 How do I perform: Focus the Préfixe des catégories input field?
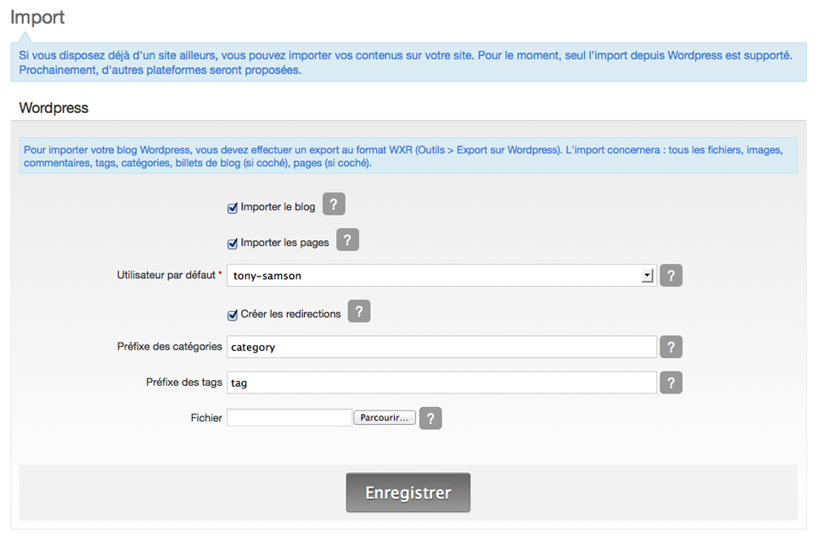pyautogui.click(x=441, y=347)
